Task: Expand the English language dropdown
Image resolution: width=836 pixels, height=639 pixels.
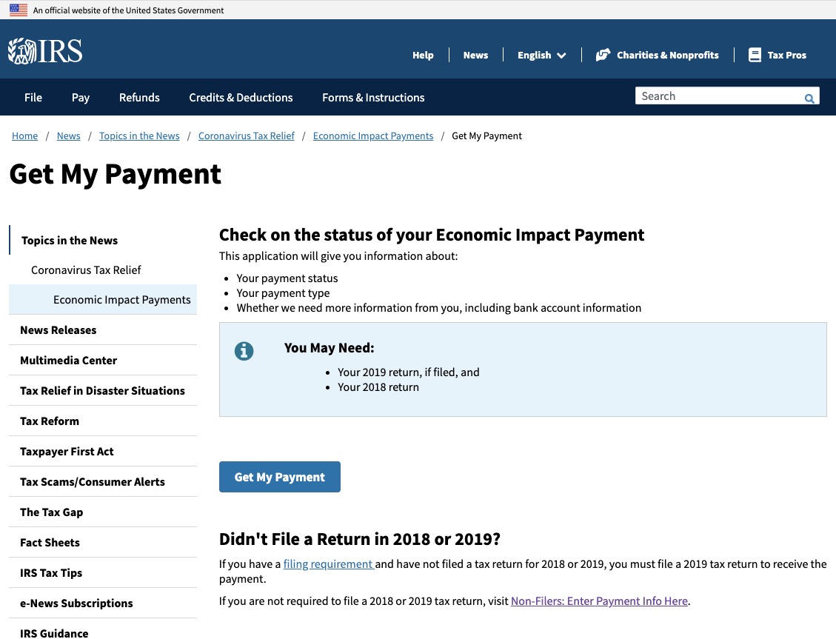Action: coord(542,55)
